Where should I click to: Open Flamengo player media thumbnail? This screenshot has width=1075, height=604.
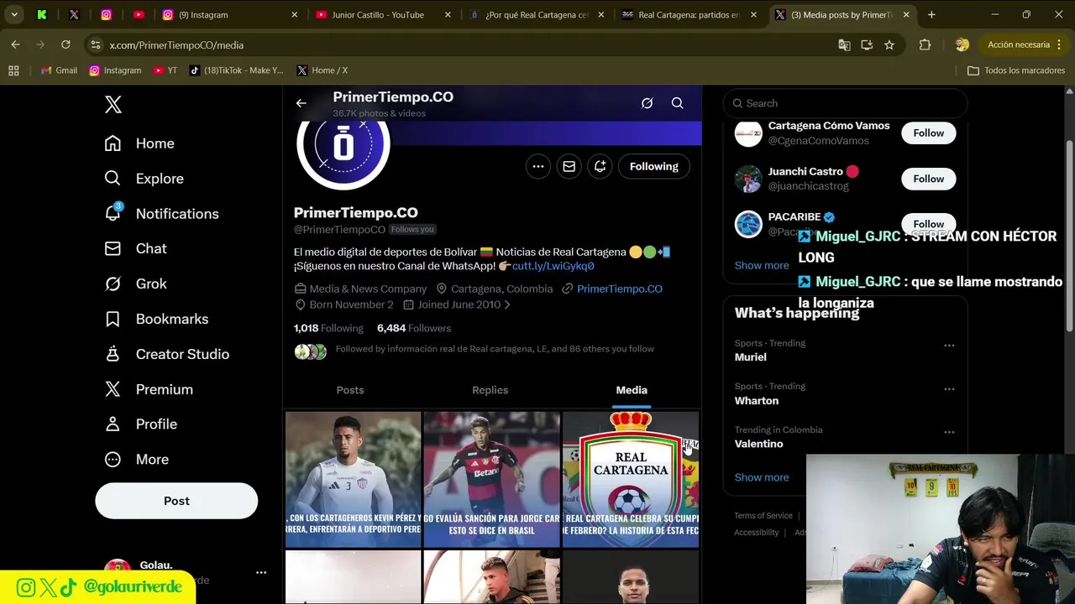click(x=491, y=479)
